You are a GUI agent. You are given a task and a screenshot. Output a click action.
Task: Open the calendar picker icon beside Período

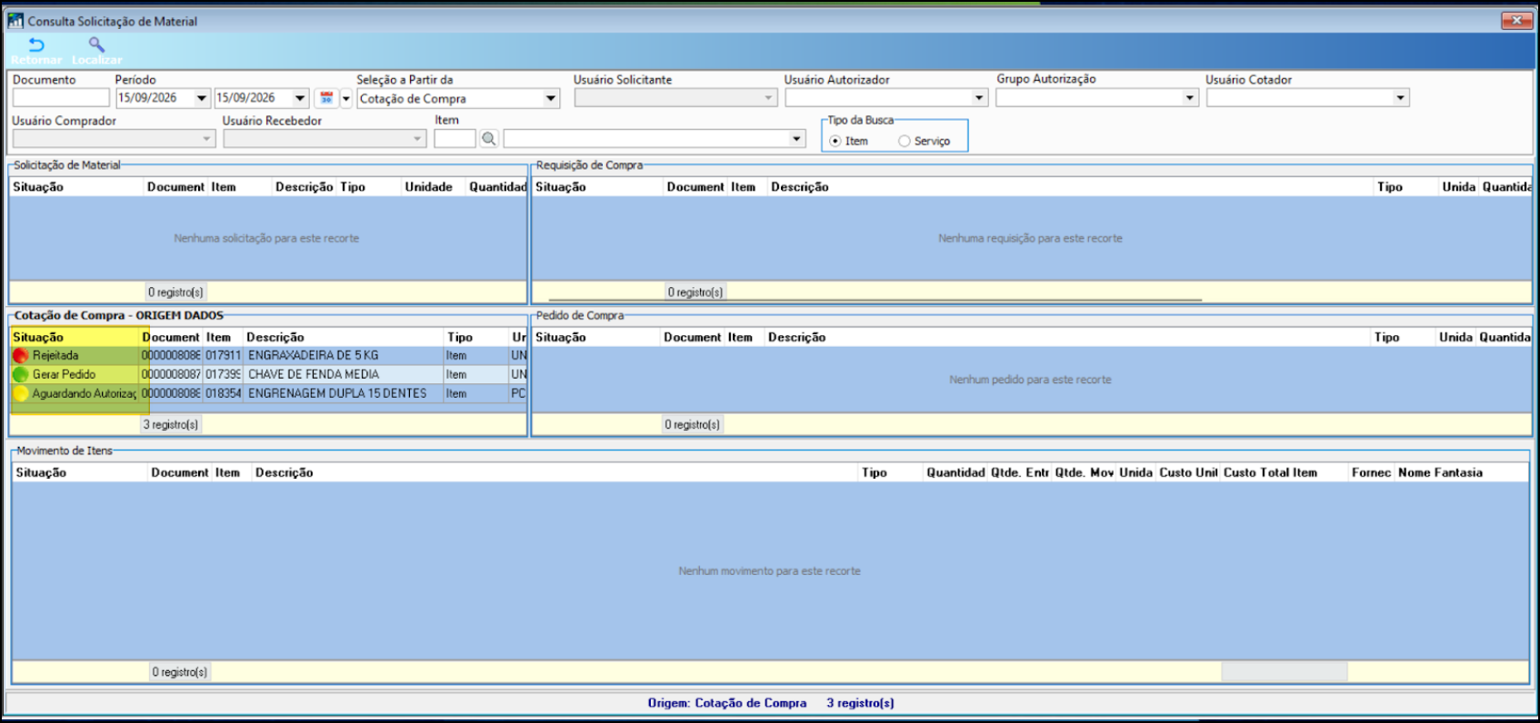[x=326, y=98]
